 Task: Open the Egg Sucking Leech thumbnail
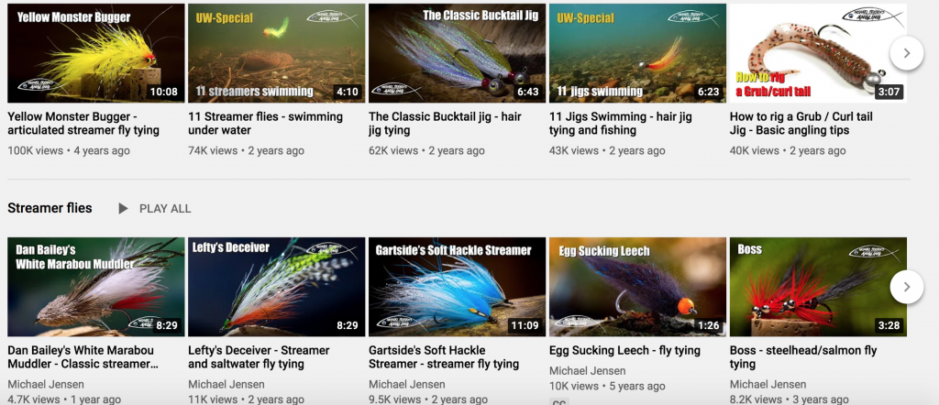[638, 287]
